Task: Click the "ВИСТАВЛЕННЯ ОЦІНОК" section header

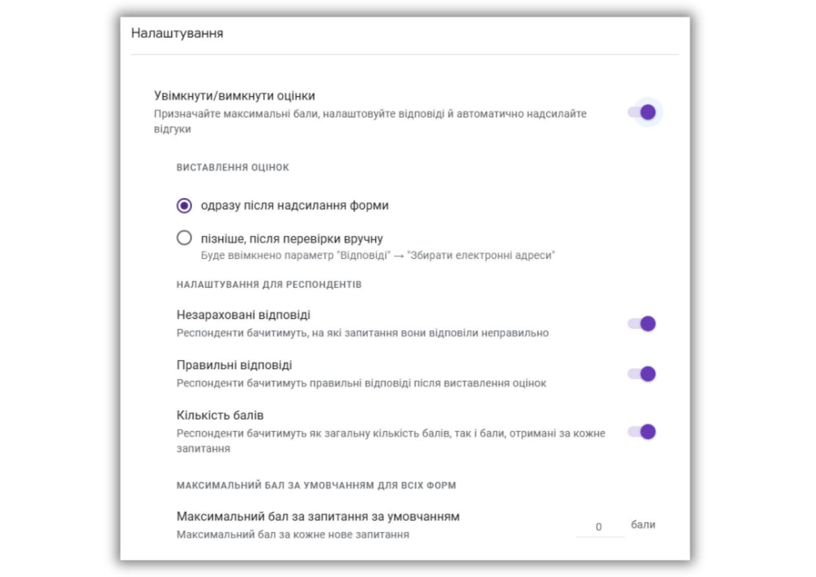Action: pos(233,167)
